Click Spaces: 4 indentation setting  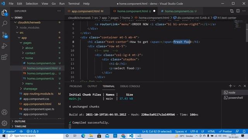point(181,131)
